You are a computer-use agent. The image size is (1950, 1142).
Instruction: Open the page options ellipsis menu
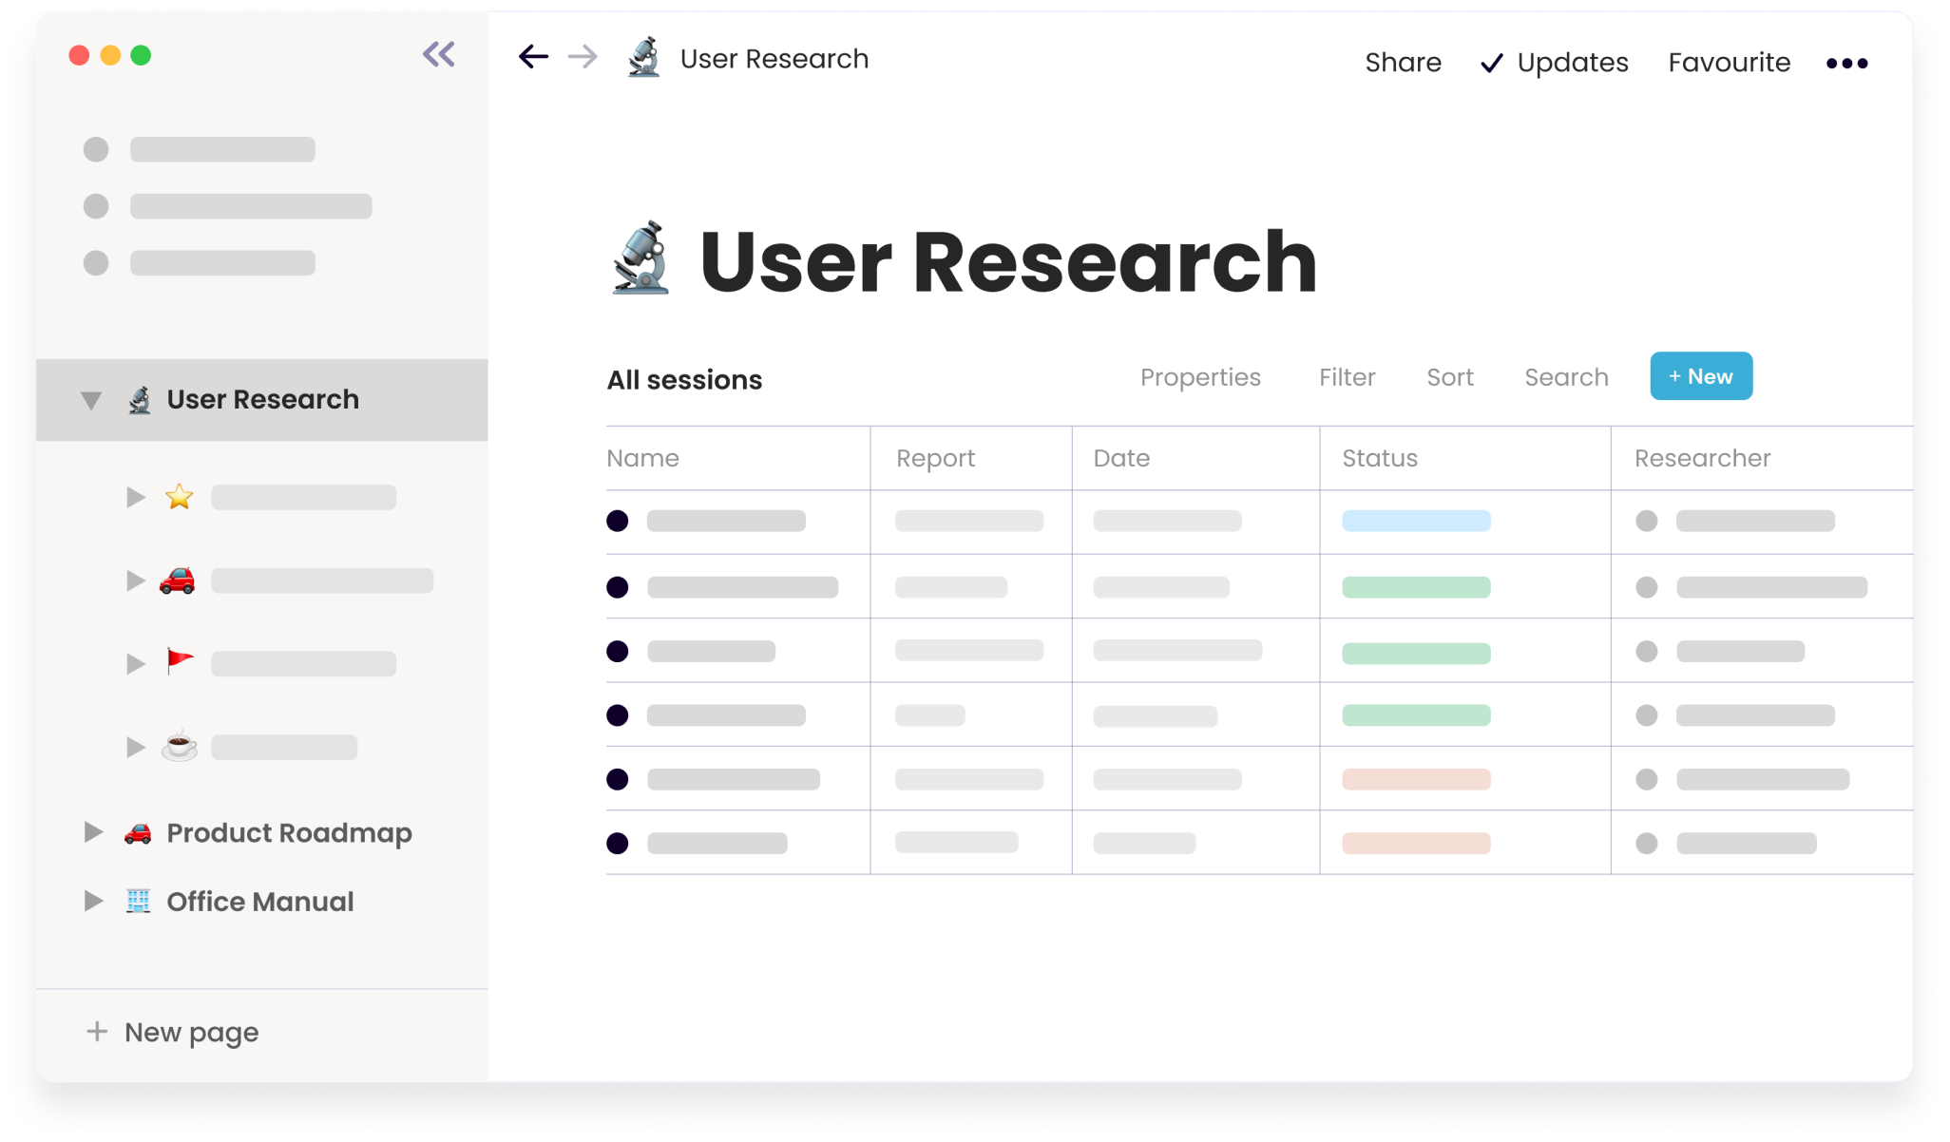(x=1846, y=62)
